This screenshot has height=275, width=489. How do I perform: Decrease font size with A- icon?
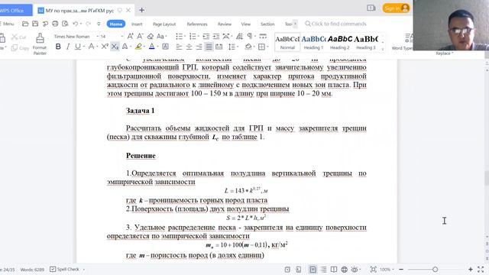[x=141, y=37]
